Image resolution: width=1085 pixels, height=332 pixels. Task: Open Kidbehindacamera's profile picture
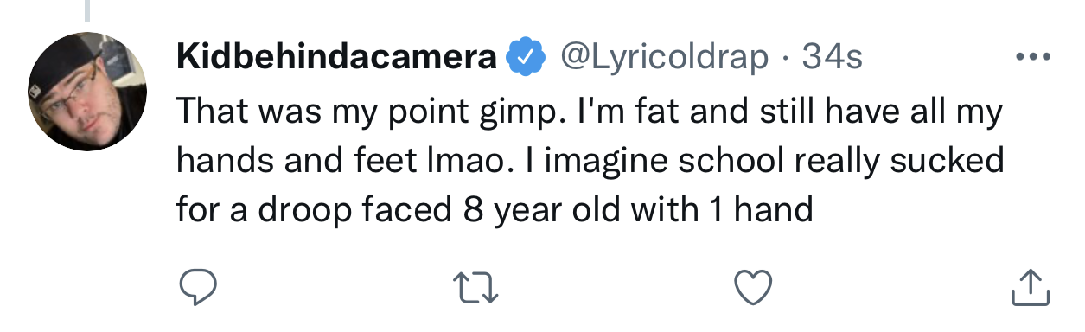point(87,93)
